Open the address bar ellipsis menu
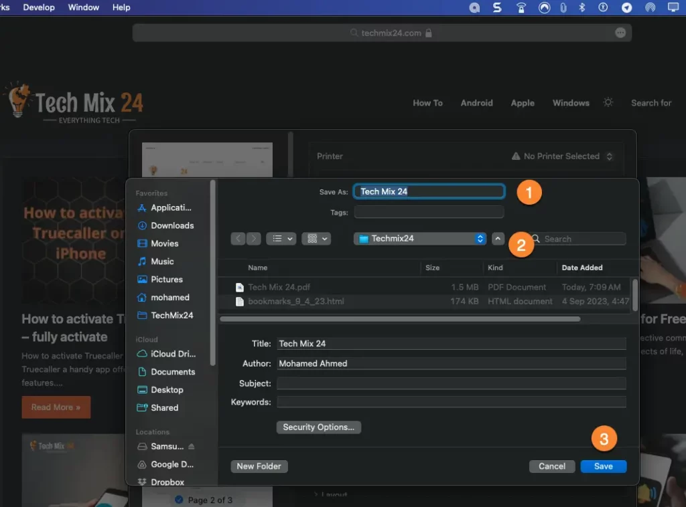The height and width of the screenshot is (507, 686). pos(620,33)
